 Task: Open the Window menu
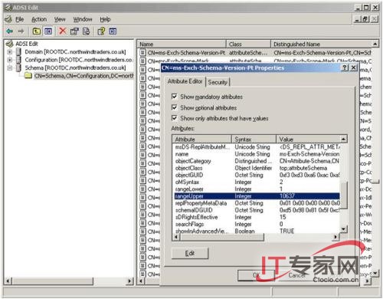coord(83,19)
